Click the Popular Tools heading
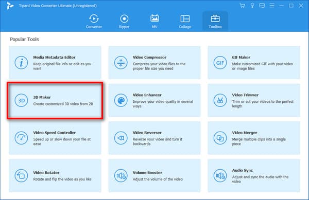This screenshot has width=309, height=200. [x=24, y=39]
